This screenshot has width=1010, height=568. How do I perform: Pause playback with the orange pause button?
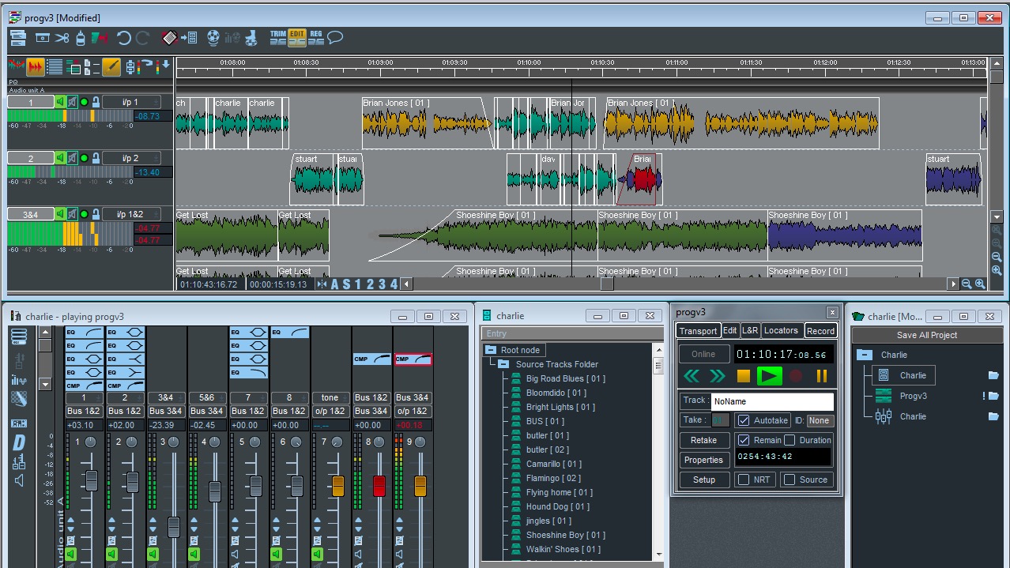[x=822, y=376]
